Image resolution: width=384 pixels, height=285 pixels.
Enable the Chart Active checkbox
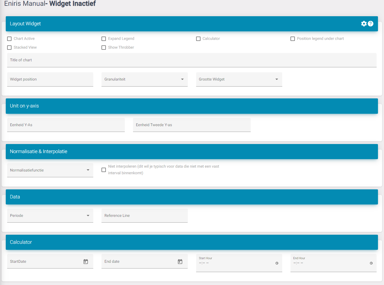[x=9, y=39]
